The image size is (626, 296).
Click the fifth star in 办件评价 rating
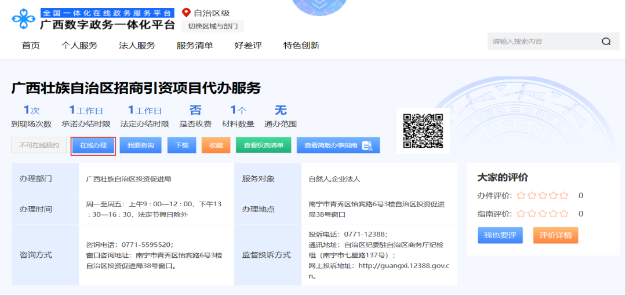pos(563,196)
